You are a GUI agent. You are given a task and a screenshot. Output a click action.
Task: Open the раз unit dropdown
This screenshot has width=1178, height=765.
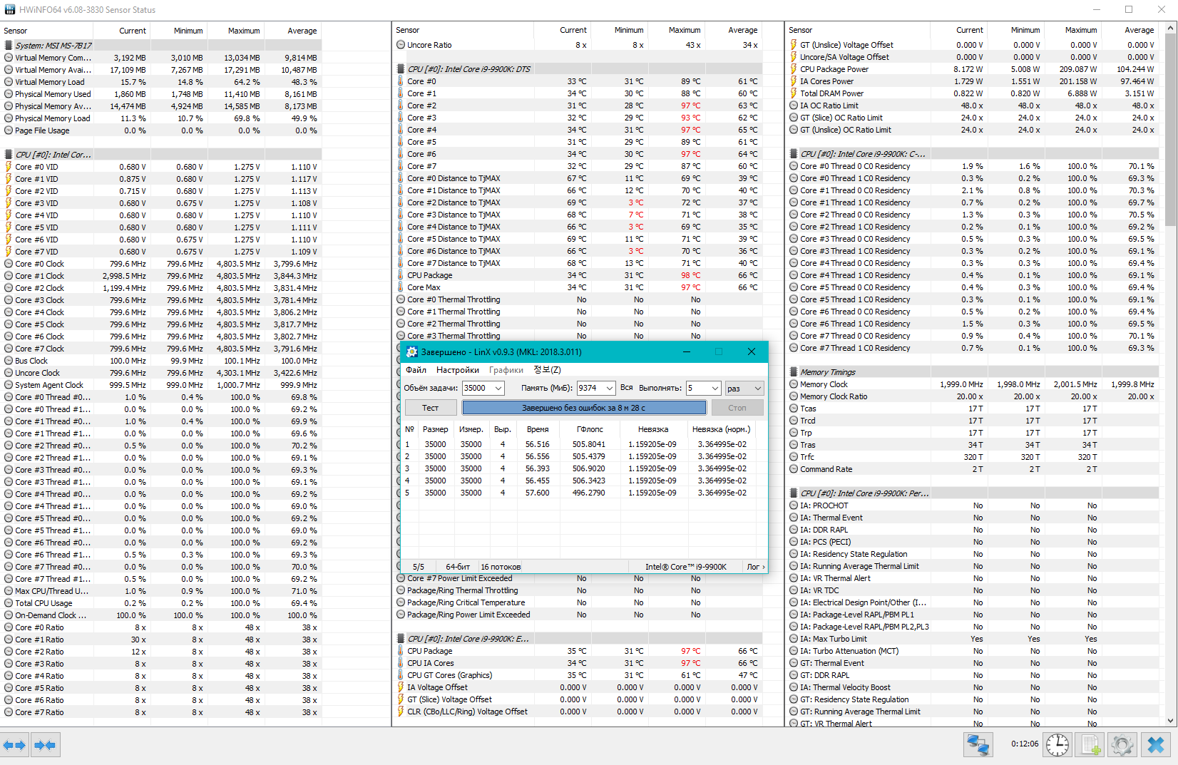tap(744, 388)
